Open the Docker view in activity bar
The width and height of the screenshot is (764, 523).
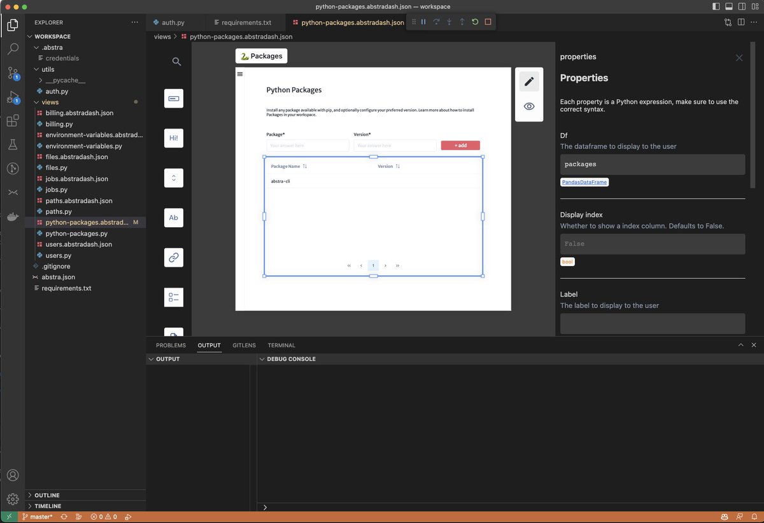(12, 216)
